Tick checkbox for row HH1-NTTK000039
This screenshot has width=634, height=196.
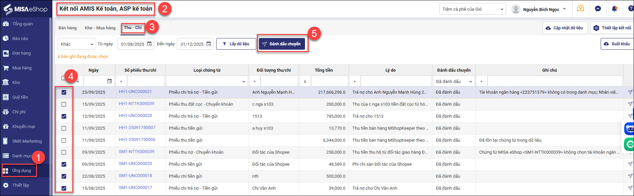coord(64,104)
